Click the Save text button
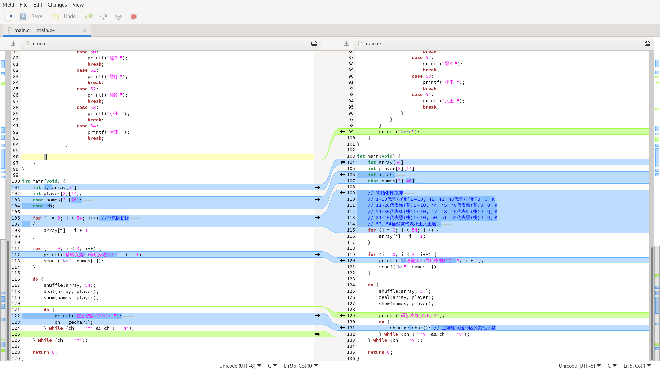 37,16
